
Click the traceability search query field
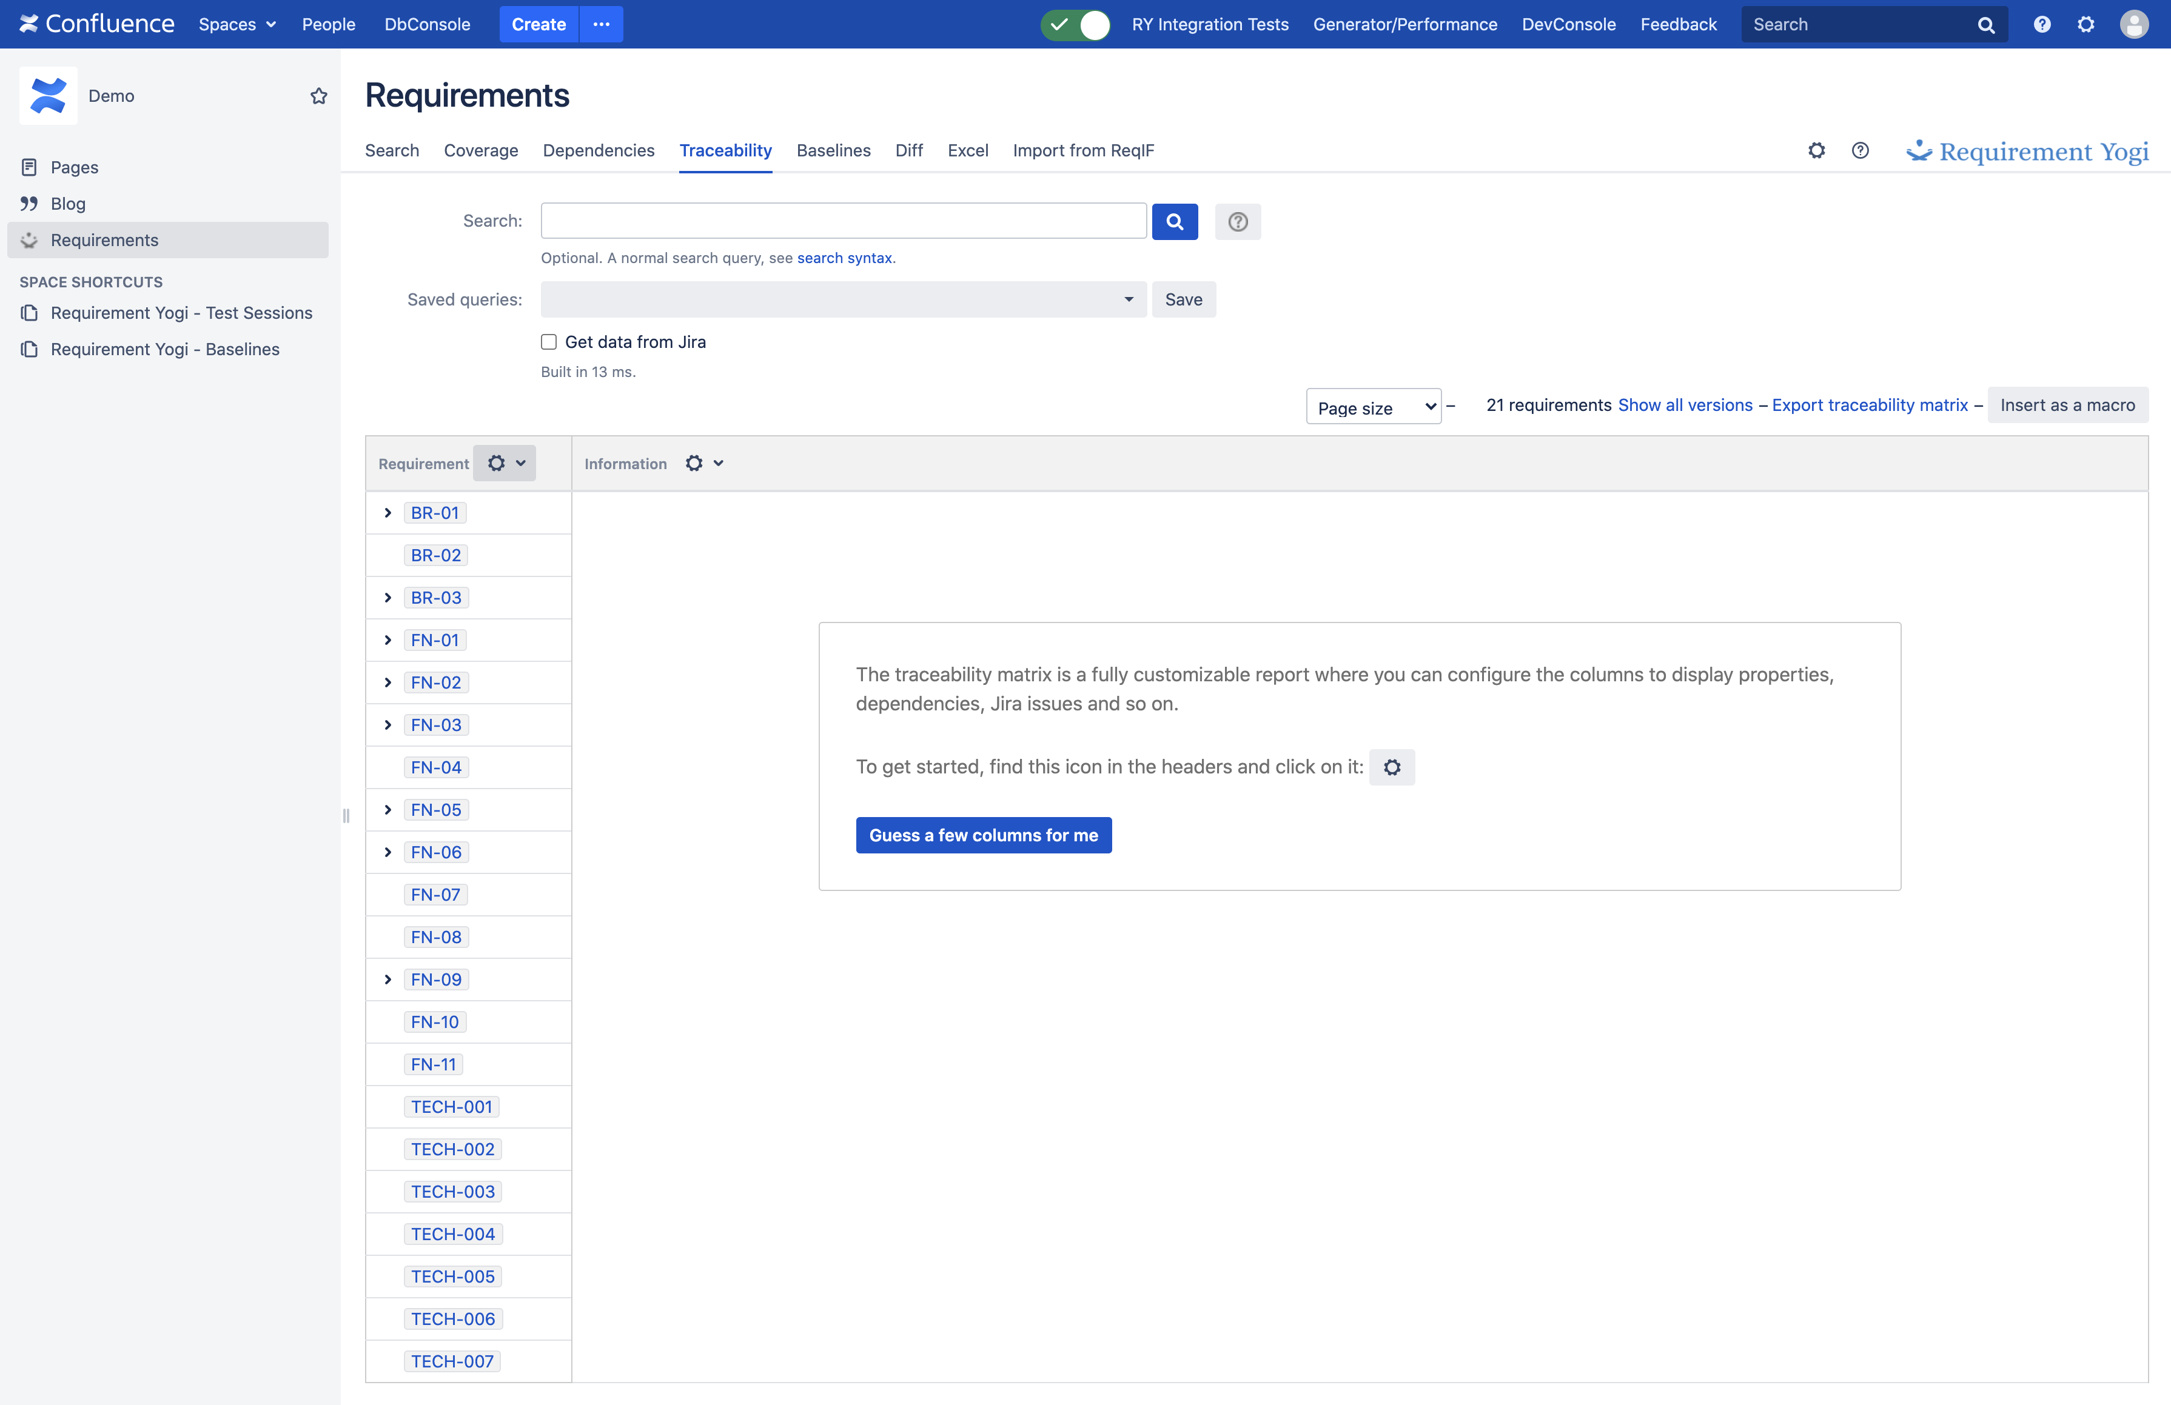pyautogui.click(x=843, y=221)
